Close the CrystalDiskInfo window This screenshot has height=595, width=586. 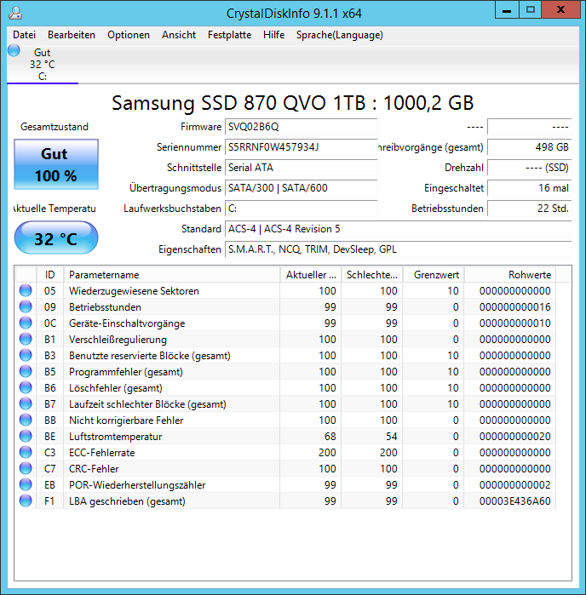[561, 9]
